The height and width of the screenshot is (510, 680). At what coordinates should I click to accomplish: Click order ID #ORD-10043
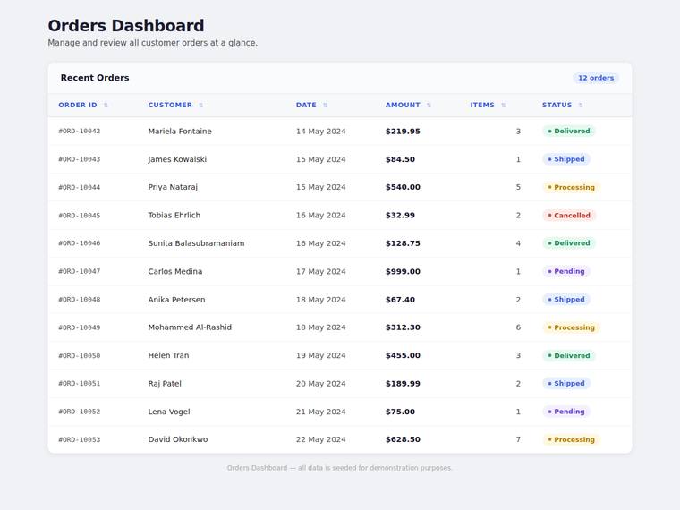(80, 159)
